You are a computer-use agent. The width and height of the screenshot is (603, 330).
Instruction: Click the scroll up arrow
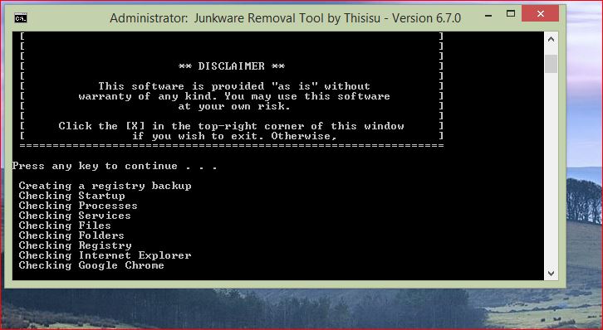tap(551, 40)
